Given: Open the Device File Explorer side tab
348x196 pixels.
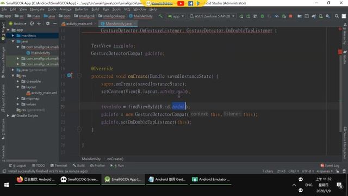Looking at the screenshot, I should click(x=345, y=143).
